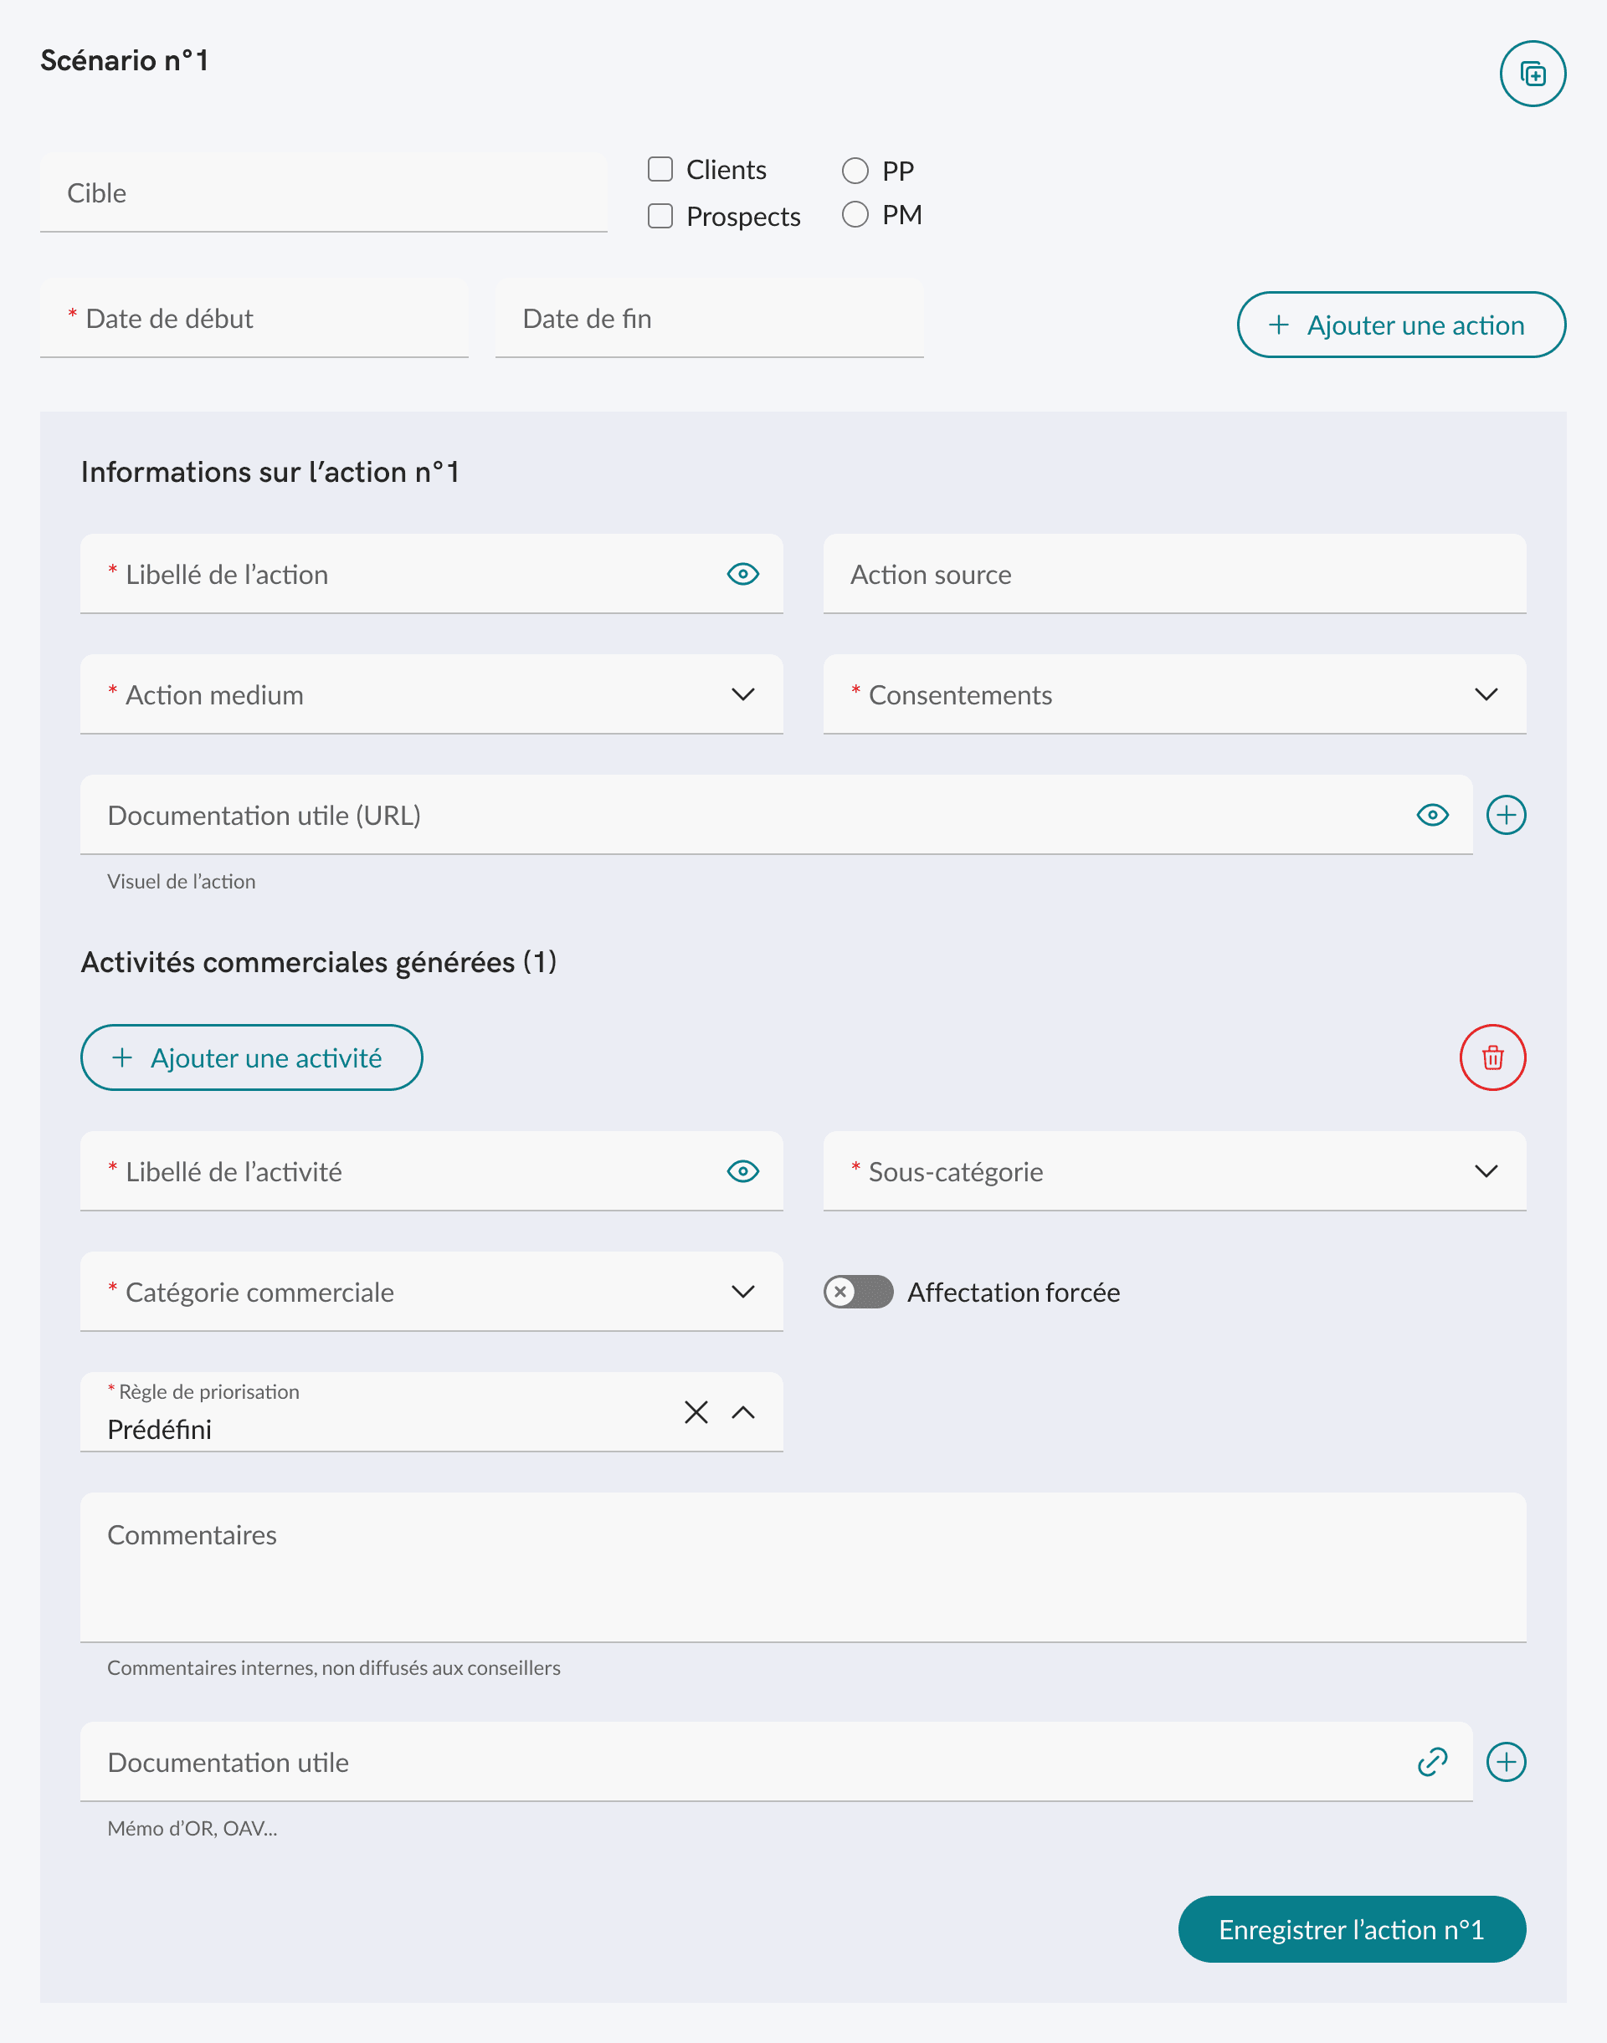Viewport: 1607px width, 2043px height.
Task: Select the PP radio button
Action: 855,171
